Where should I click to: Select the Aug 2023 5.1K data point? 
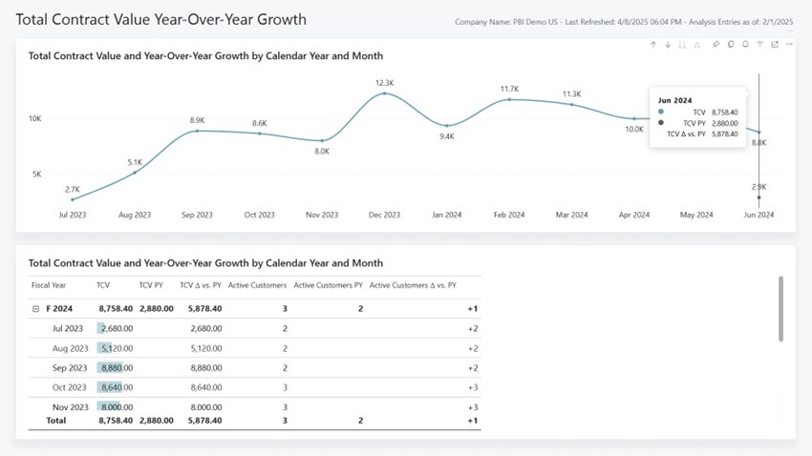[135, 173]
